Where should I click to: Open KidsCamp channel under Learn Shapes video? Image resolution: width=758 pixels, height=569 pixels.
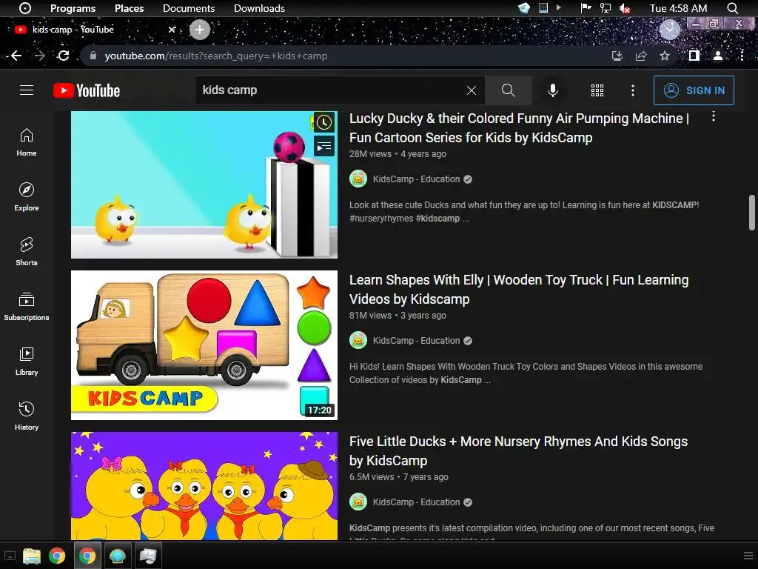(x=416, y=341)
